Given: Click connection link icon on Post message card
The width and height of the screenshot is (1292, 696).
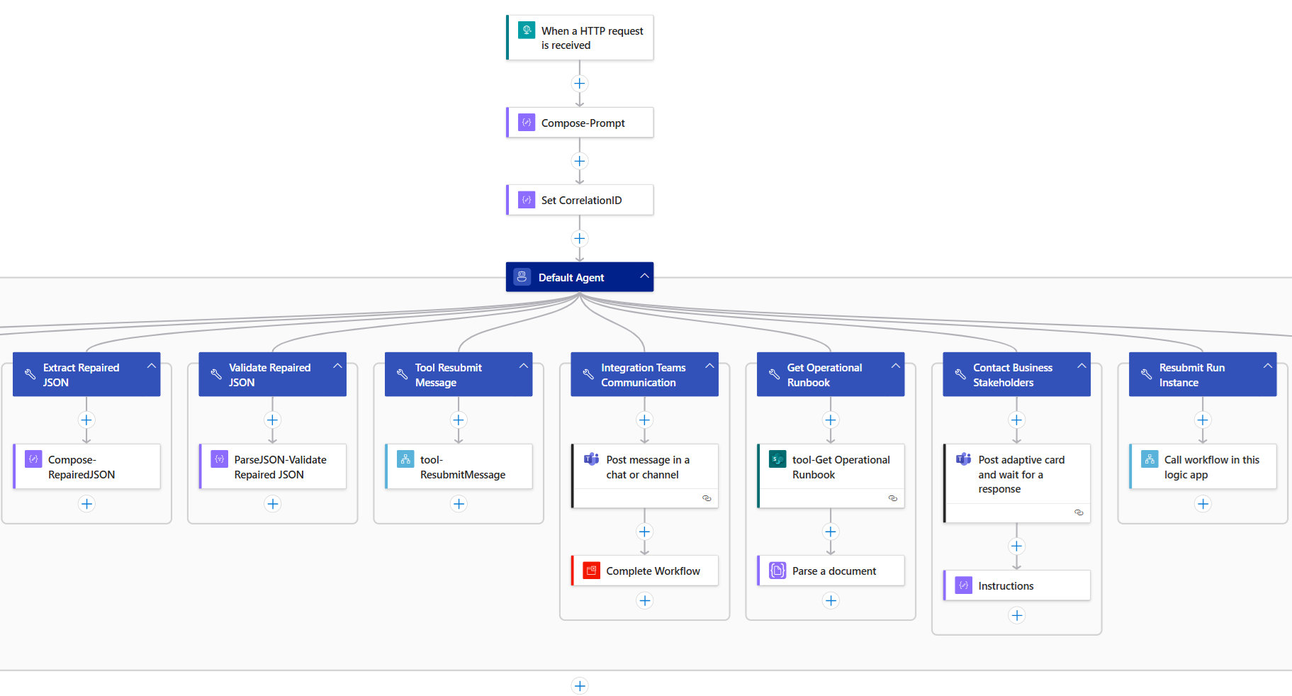Looking at the screenshot, I should click(707, 498).
